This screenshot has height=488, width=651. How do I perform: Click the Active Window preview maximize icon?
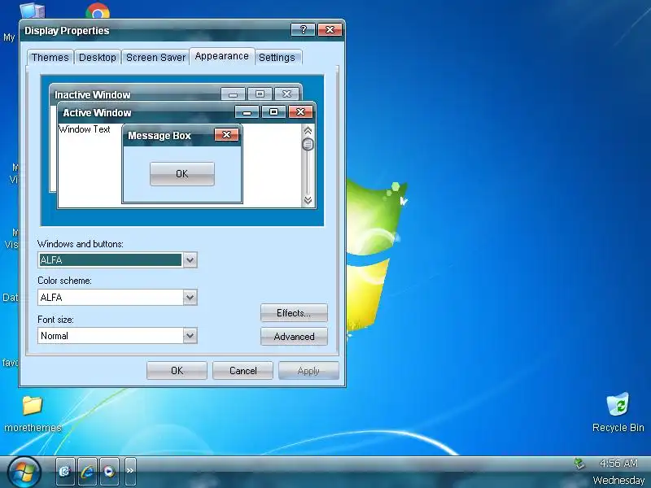(x=273, y=112)
